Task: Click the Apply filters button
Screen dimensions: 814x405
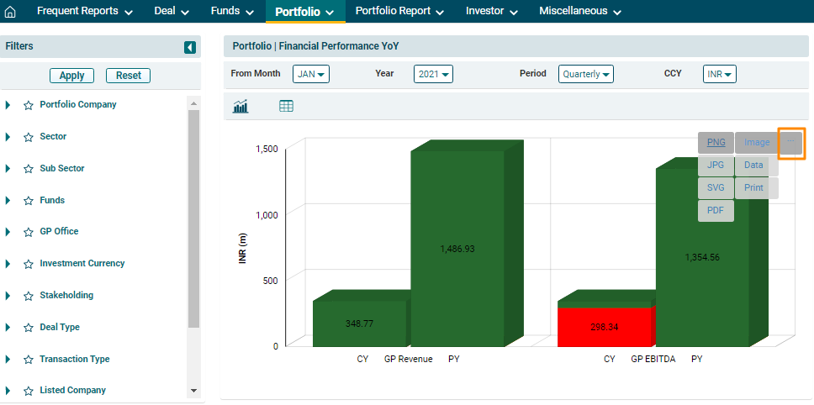Action: (71, 76)
